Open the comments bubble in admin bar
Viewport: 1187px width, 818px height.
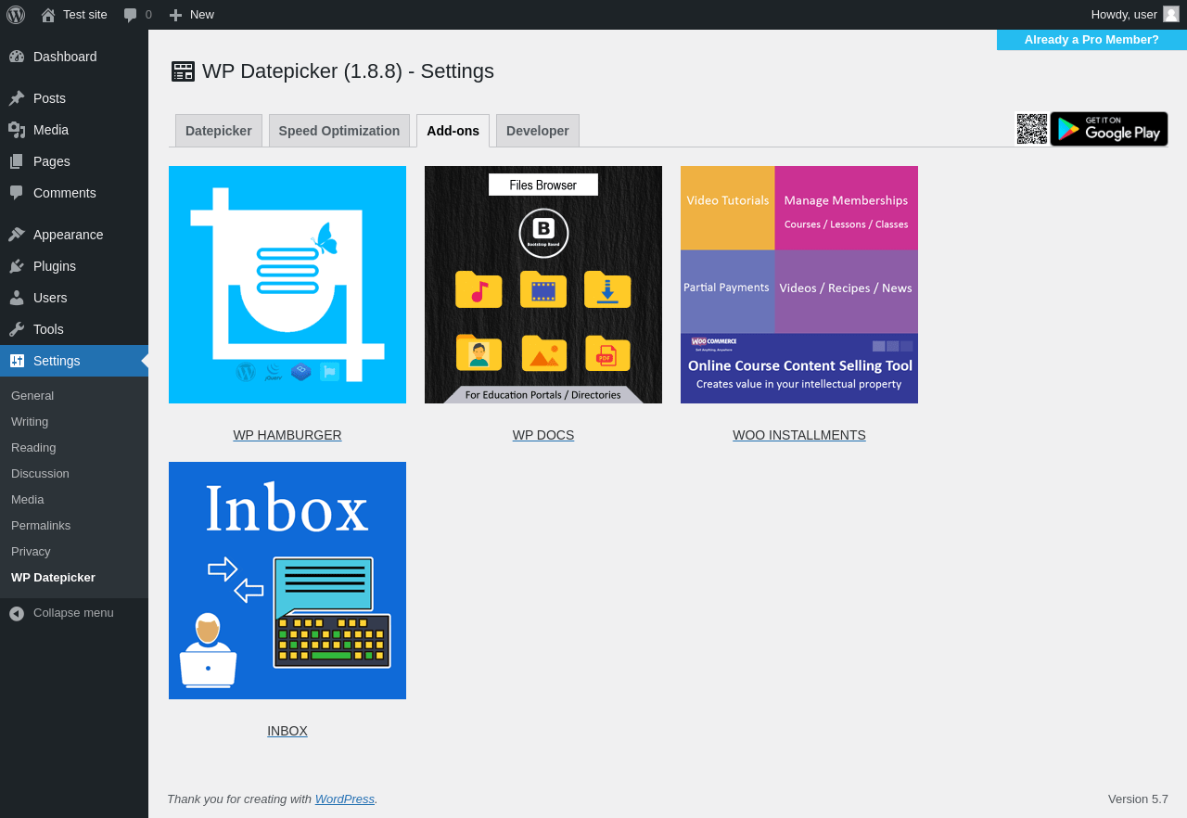[x=131, y=15]
